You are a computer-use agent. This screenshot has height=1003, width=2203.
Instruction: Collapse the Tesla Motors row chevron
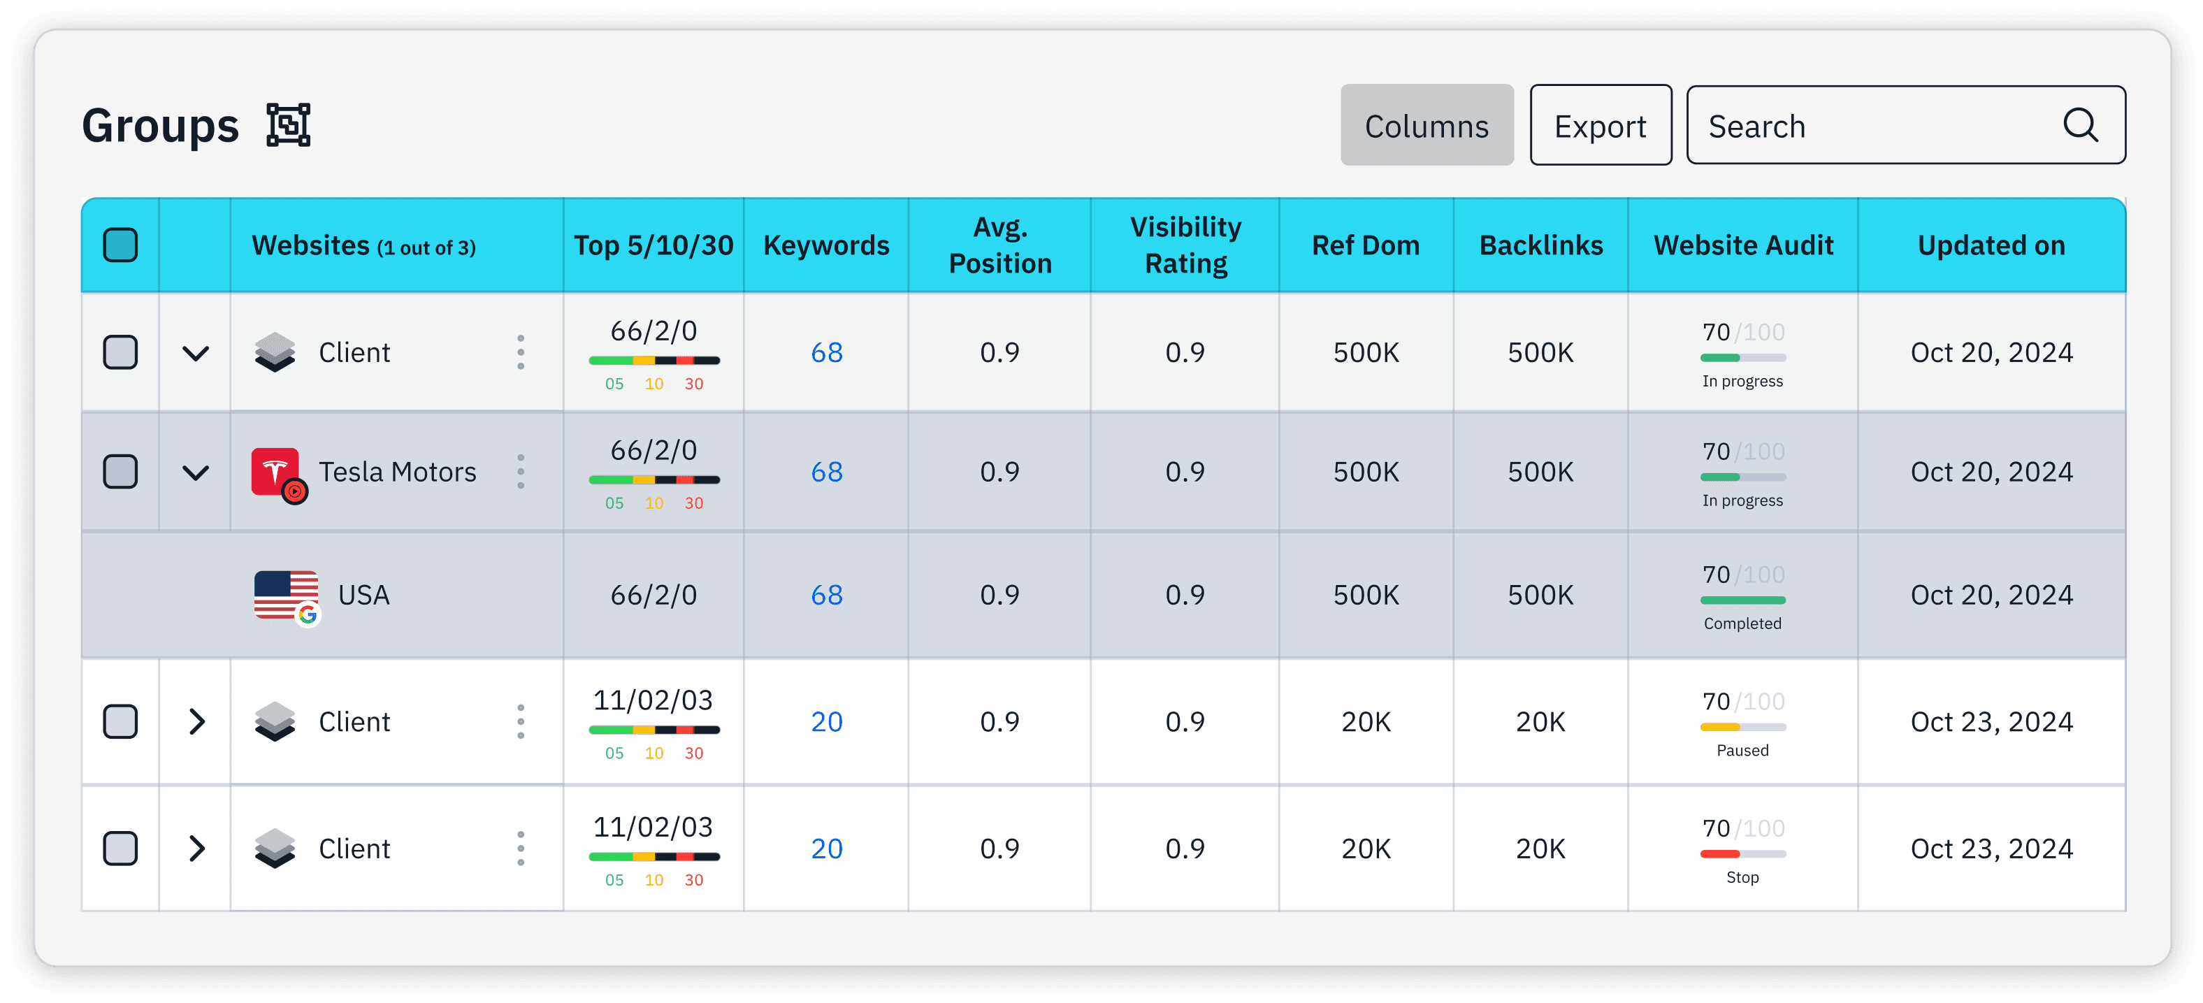(196, 472)
